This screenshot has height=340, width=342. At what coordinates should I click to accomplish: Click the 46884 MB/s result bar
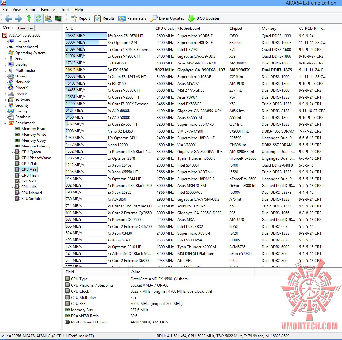pyautogui.click(x=86, y=36)
